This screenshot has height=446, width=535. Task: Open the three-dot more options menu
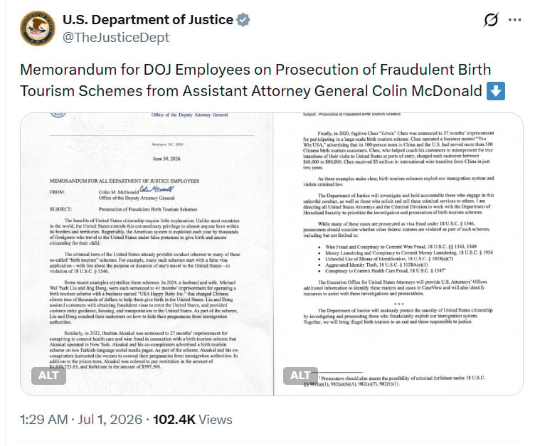point(514,20)
